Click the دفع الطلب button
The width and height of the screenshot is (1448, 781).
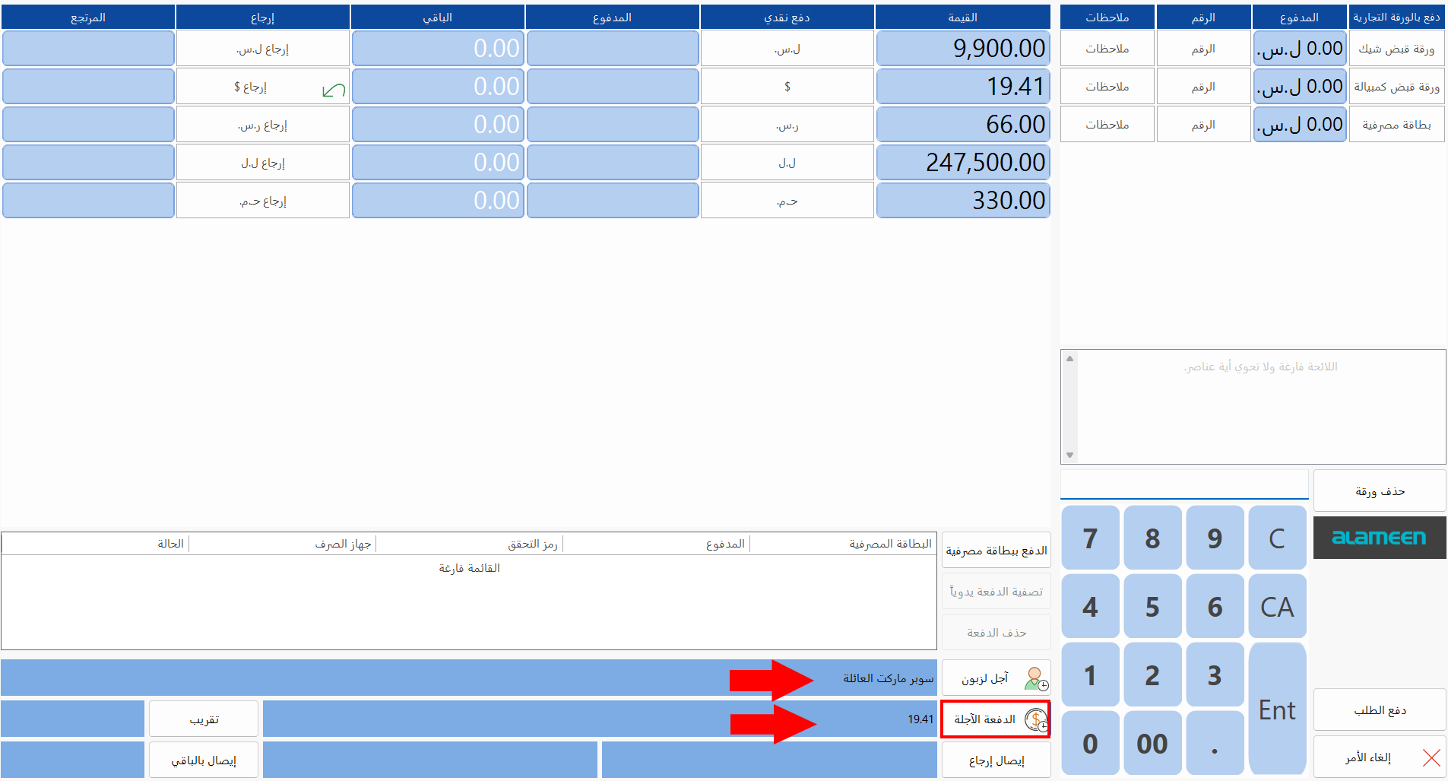(x=1379, y=710)
